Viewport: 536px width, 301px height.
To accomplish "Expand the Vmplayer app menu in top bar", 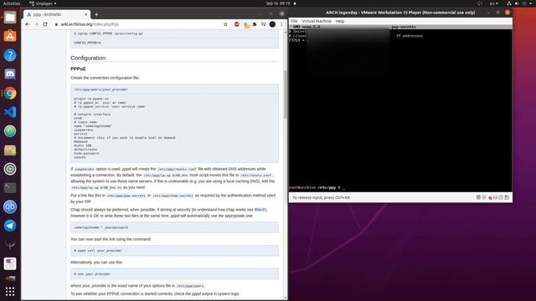I will click(x=43, y=3).
